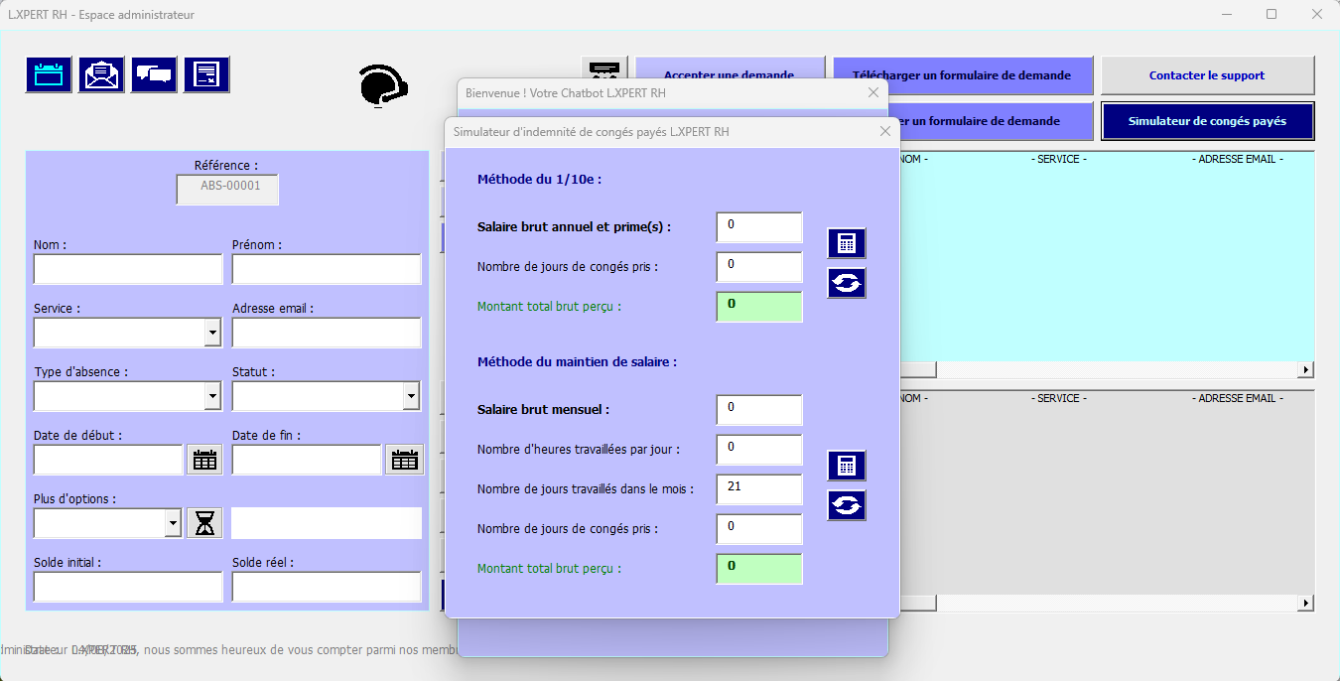Click right scroll arrow of the cyan list
1340x681 pixels.
click(1306, 370)
